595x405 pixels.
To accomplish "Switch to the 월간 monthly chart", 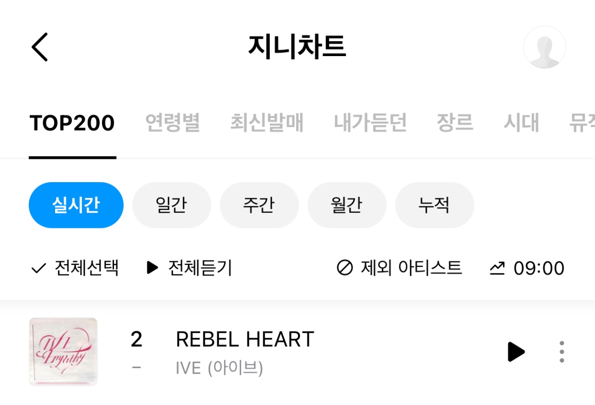I will 347,205.
